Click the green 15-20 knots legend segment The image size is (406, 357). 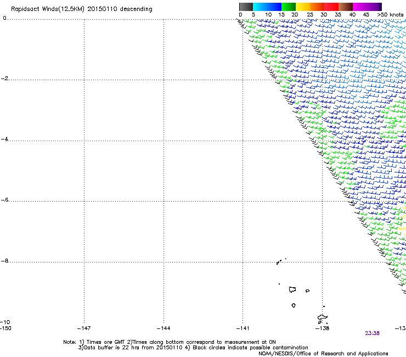289,7
